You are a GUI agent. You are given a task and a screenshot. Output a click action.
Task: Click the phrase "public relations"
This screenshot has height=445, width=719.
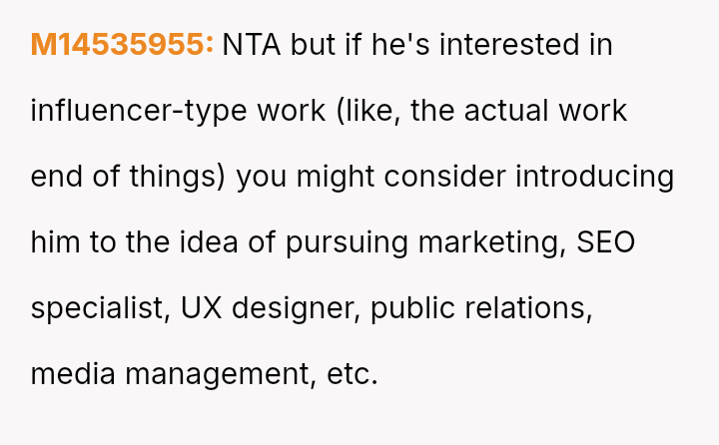(481, 308)
